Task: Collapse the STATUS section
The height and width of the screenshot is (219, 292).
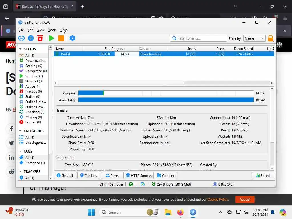Action: 20,49
